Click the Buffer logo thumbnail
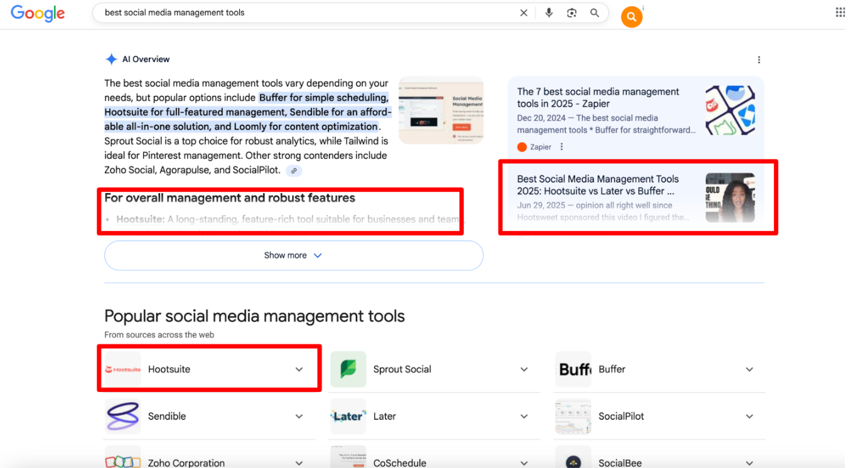850x468 pixels. point(574,370)
